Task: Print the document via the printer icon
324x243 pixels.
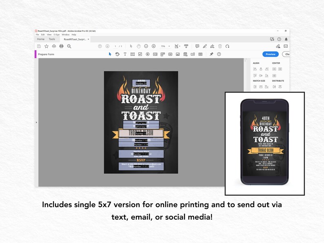Action: [x=61, y=46]
